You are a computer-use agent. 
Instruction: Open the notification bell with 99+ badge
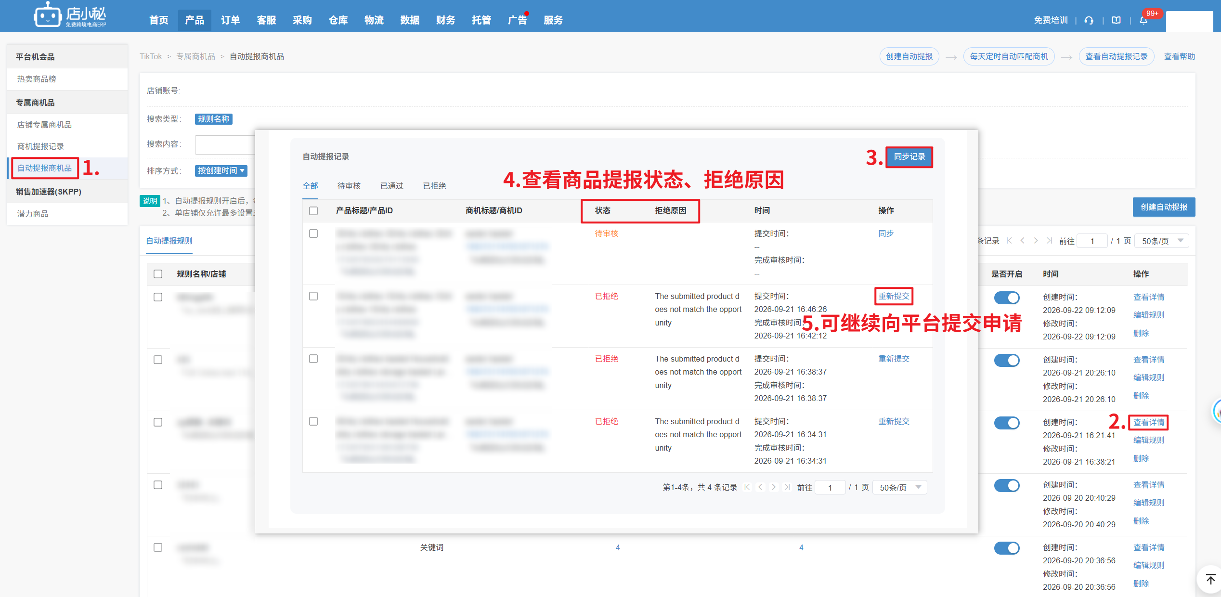1143,20
